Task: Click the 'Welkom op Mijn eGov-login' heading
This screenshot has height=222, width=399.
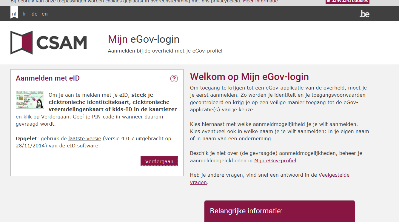Action: [x=249, y=77]
